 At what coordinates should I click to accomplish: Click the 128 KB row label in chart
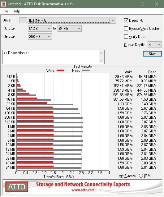click(x=10, y=113)
